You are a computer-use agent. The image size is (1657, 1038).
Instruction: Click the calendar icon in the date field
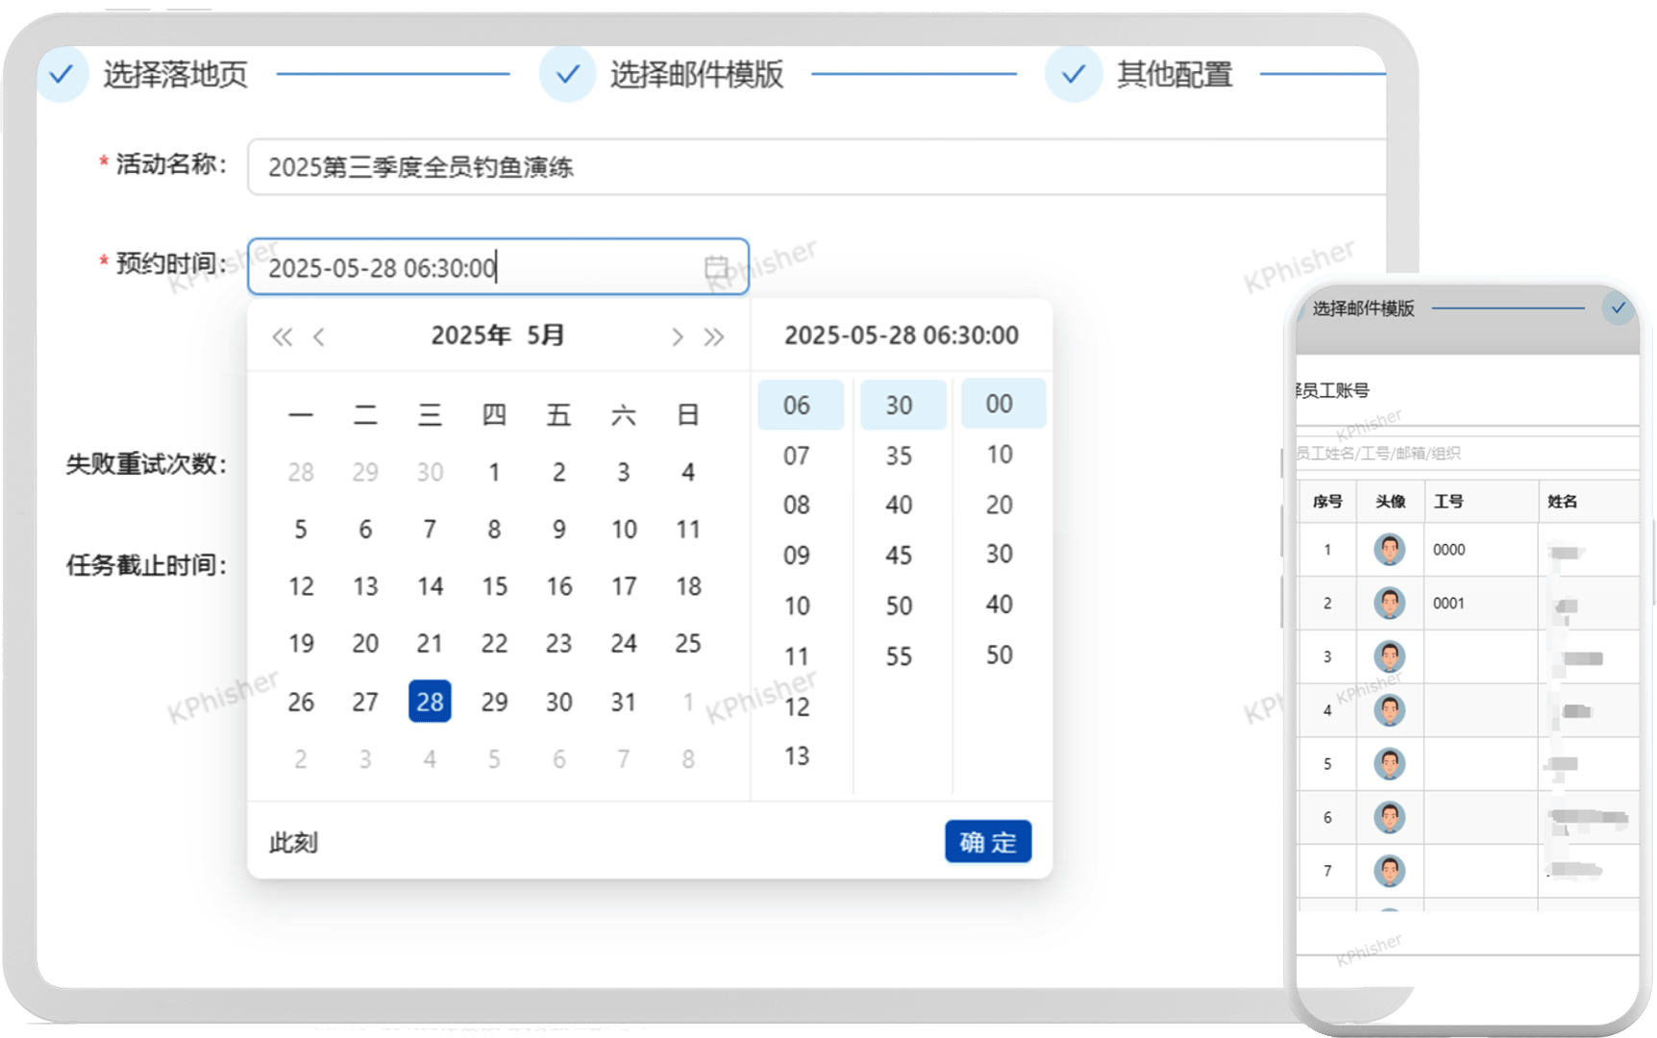716,267
